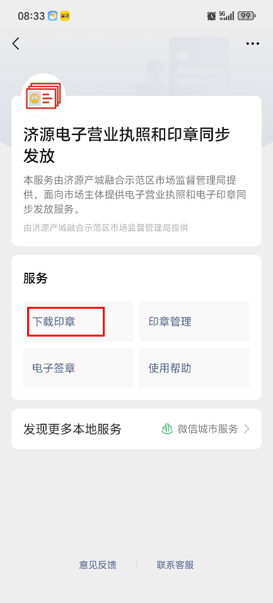
Task: Tap the weather app icon in the status bar
Action: tap(52, 16)
